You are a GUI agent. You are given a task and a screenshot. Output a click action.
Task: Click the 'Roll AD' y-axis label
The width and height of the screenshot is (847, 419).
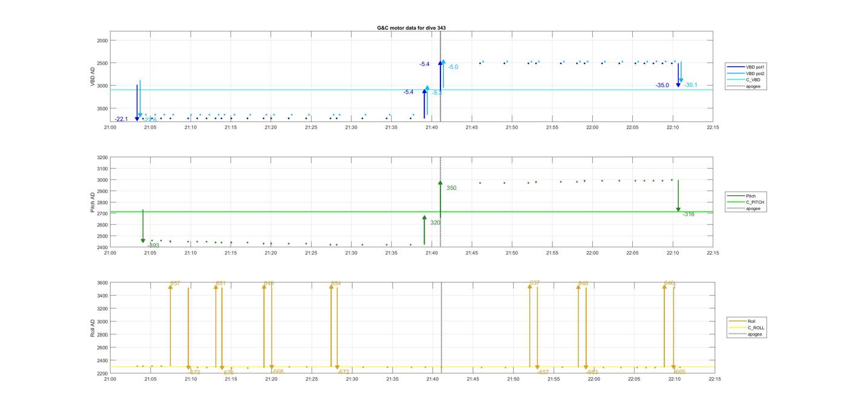(x=93, y=328)
